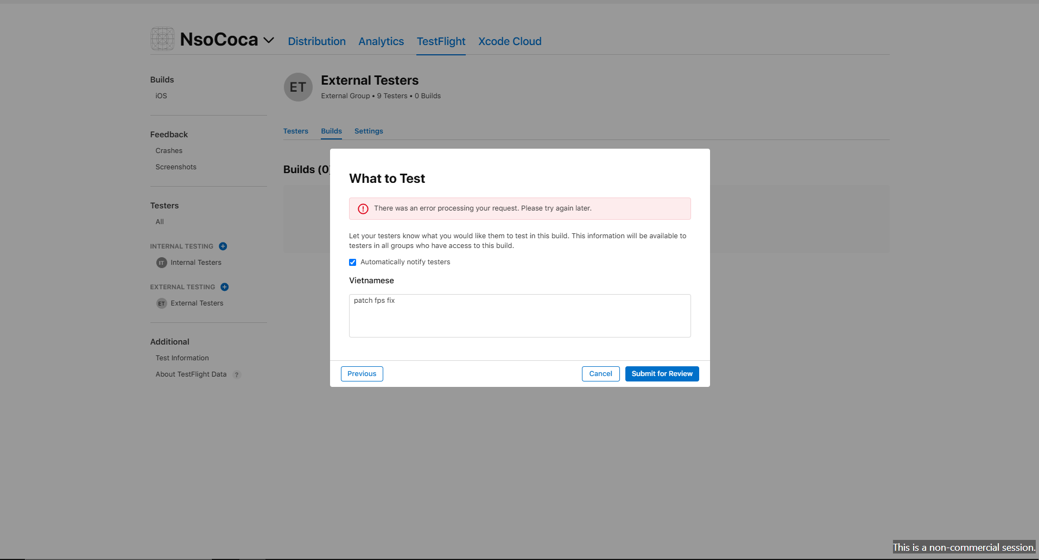Click the large ET group avatar
Screen dimensions: 1039x560
tap(298, 87)
